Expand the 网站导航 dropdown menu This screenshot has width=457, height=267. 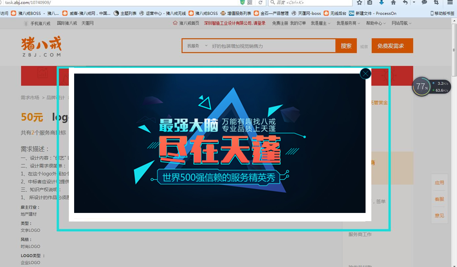coord(402,23)
